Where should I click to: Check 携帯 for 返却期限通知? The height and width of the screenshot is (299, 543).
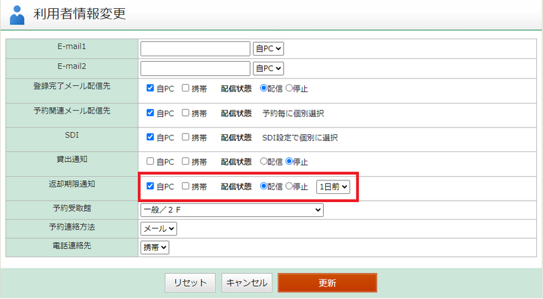[x=185, y=186]
